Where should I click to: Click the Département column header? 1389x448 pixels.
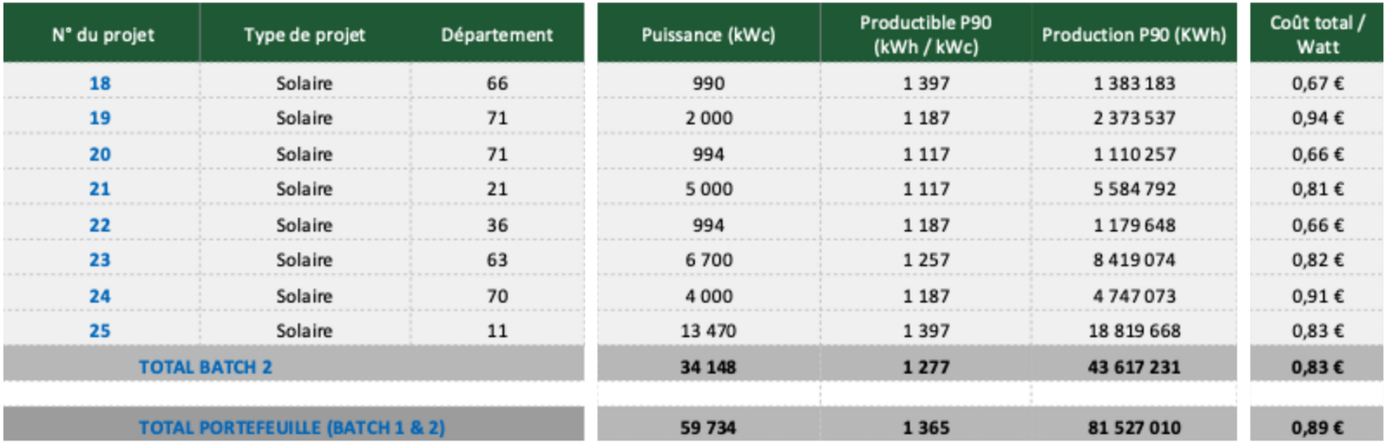tap(496, 35)
